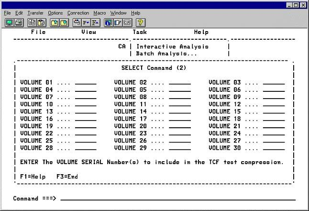Click the VOLUME 26 entry field
This screenshot has height=211, width=309.
pyautogui.click(x=180, y=141)
